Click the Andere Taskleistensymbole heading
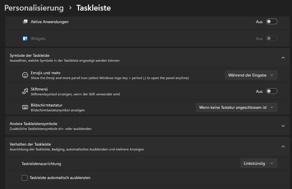 33,124
